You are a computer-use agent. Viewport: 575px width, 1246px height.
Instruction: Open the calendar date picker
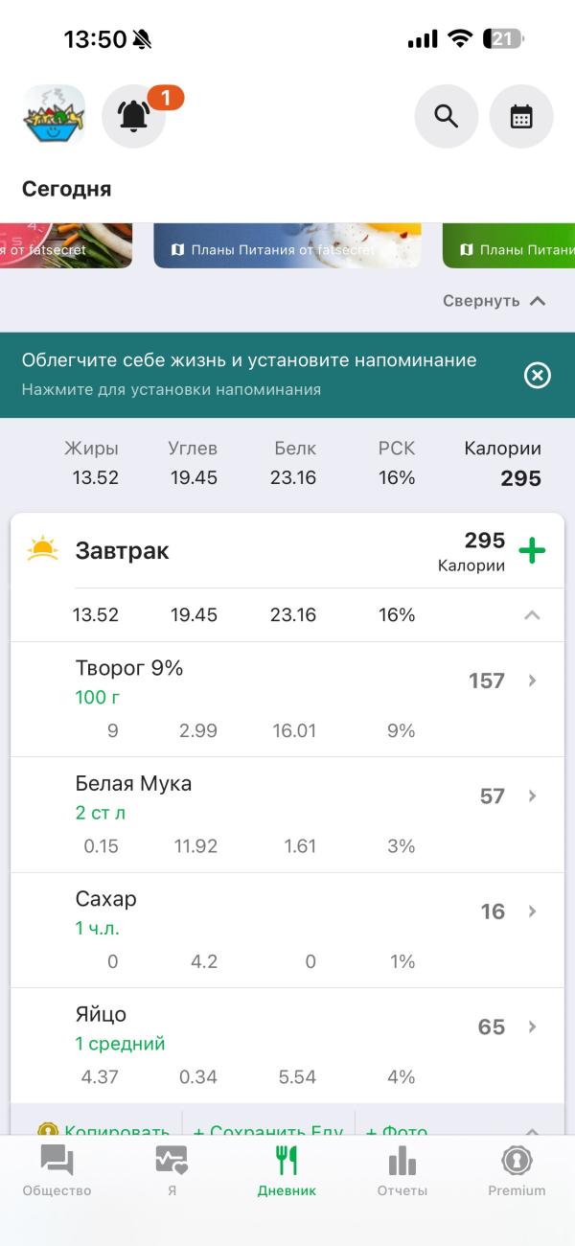point(521,116)
